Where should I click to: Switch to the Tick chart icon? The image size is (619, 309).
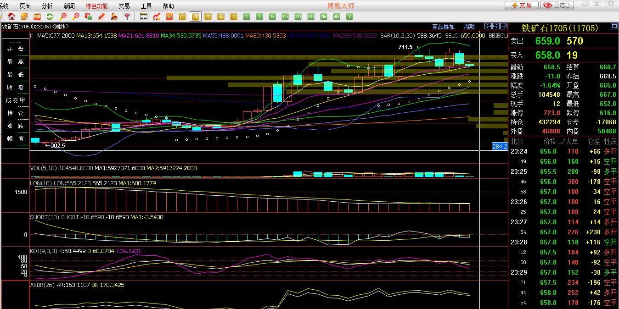click(169, 17)
